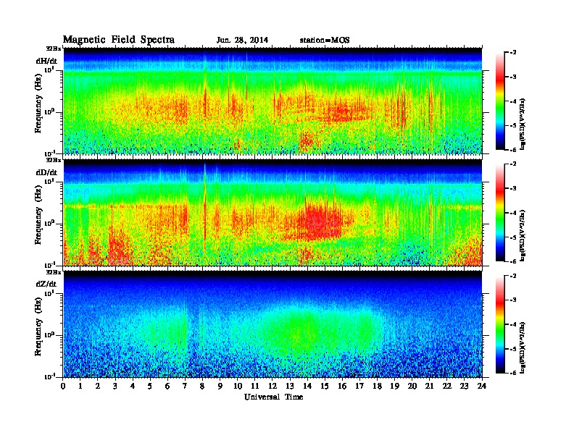The height and width of the screenshot is (443, 574).
Task: Click hour tick "13" on the Universal Time axis
Action: 290,387
